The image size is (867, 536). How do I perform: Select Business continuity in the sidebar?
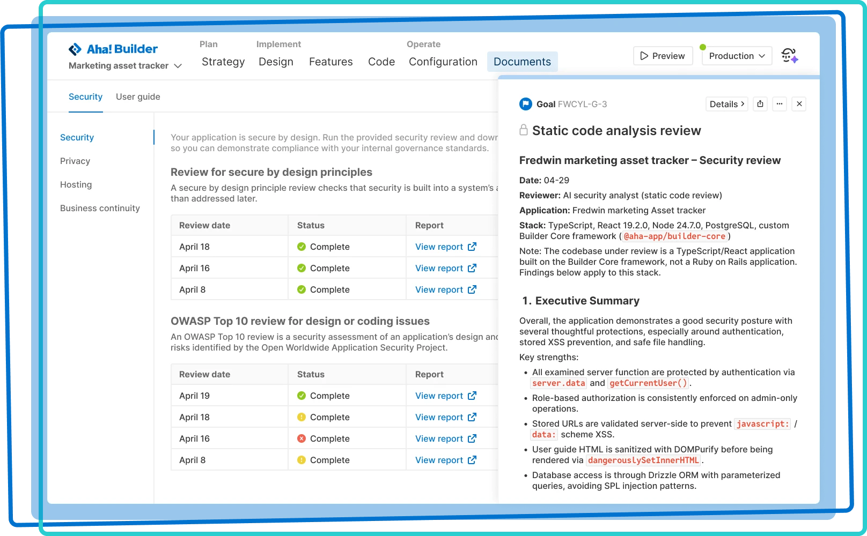tap(100, 208)
